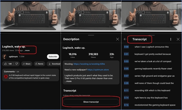
Task: Open Transcript three-dot options menu
Action: point(171,39)
